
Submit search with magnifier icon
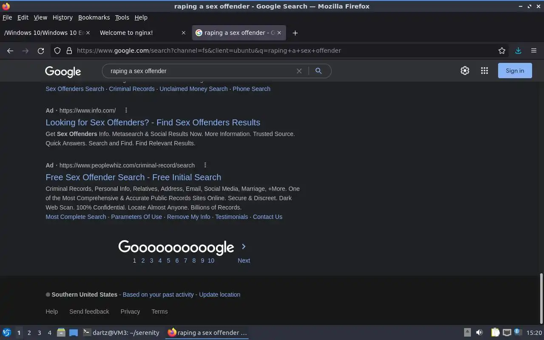[x=318, y=71]
